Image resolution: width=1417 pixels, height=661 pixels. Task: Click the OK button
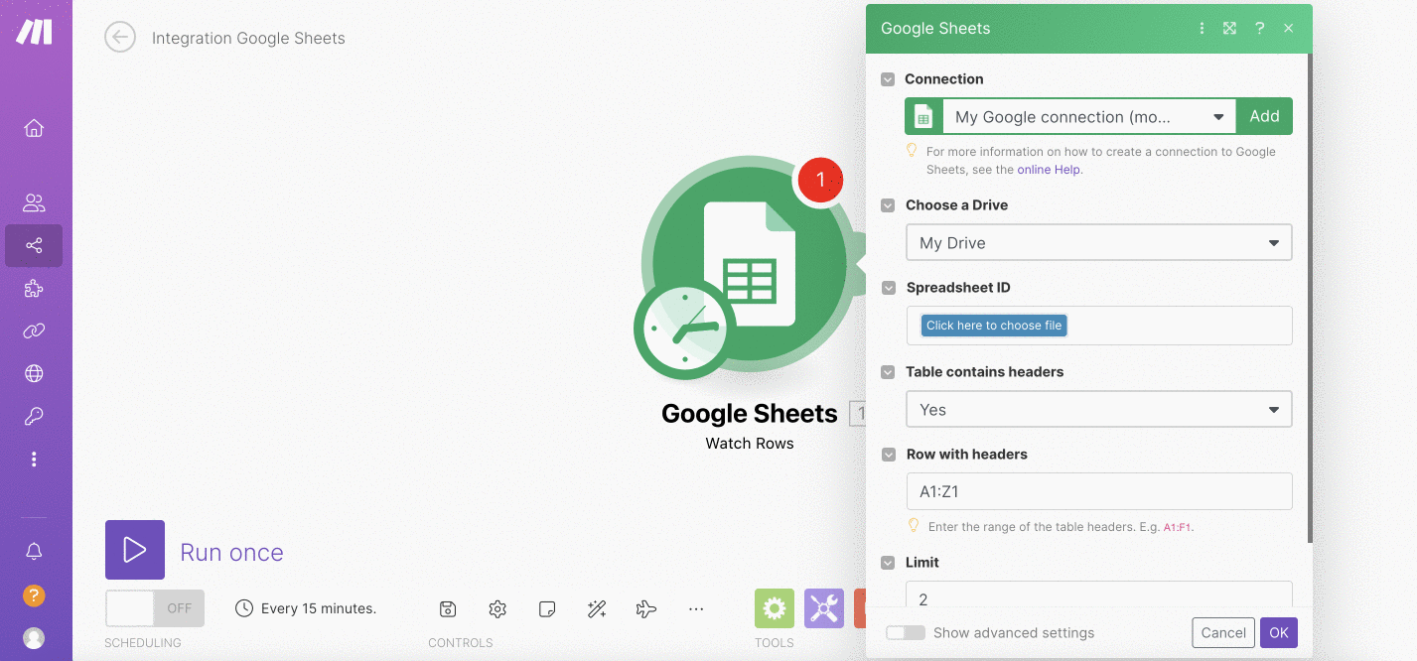pyautogui.click(x=1279, y=633)
